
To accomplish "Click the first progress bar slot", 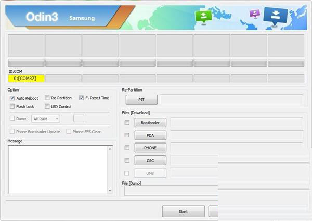I will (26, 63).
